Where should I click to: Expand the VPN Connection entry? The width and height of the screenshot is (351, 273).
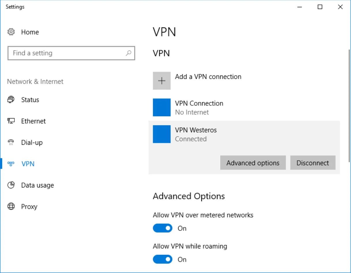click(244, 107)
